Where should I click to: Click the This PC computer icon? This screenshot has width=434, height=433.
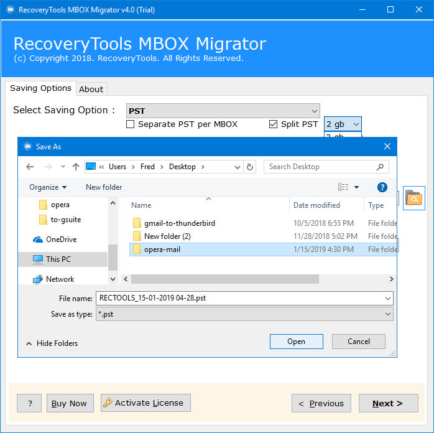tap(38, 259)
